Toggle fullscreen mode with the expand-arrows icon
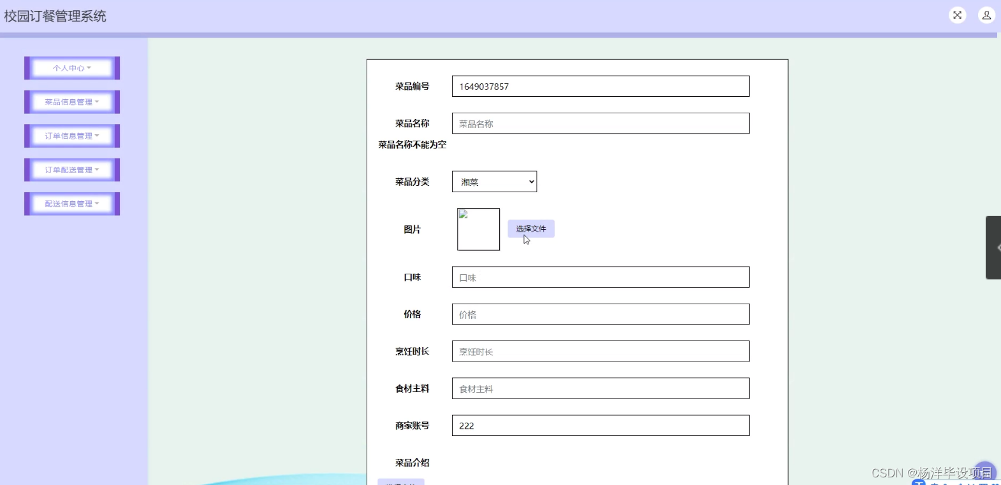The height and width of the screenshot is (485, 1001). [957, 15]
